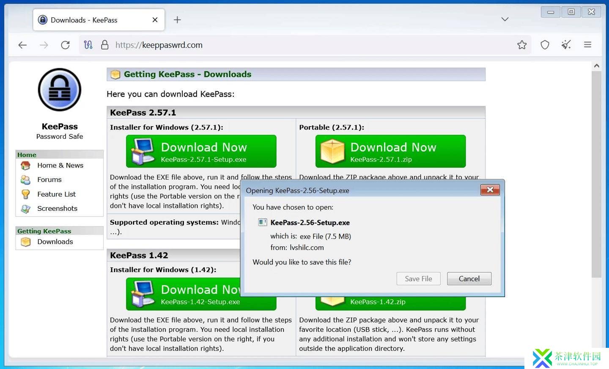This screenshot has height=369, width=609.
Task: Reload the page with refresh icon
Action: click(x=65, y=45)
